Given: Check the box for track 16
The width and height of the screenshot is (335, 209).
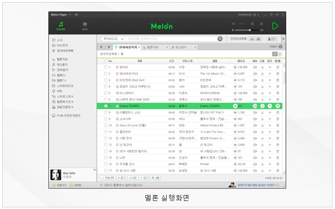Looking at the screenshot, I should (106, 164).
